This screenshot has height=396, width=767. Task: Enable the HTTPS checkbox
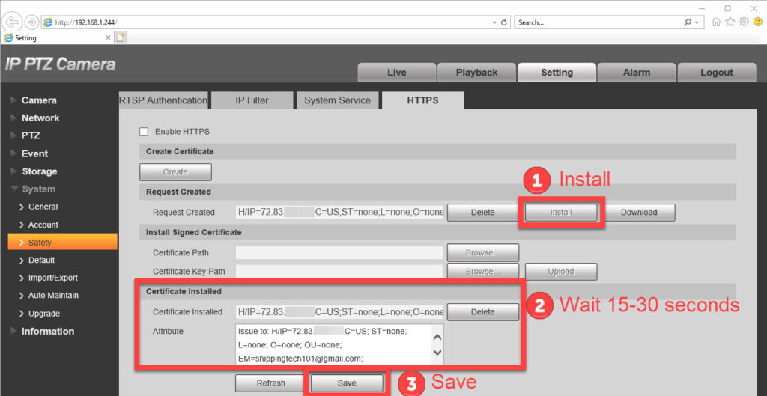144,132
